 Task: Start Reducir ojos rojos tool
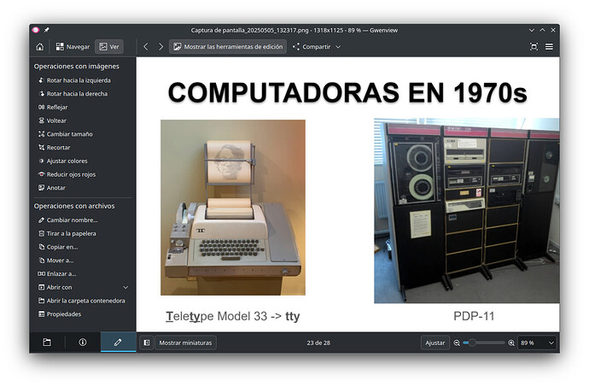[67, 174]
